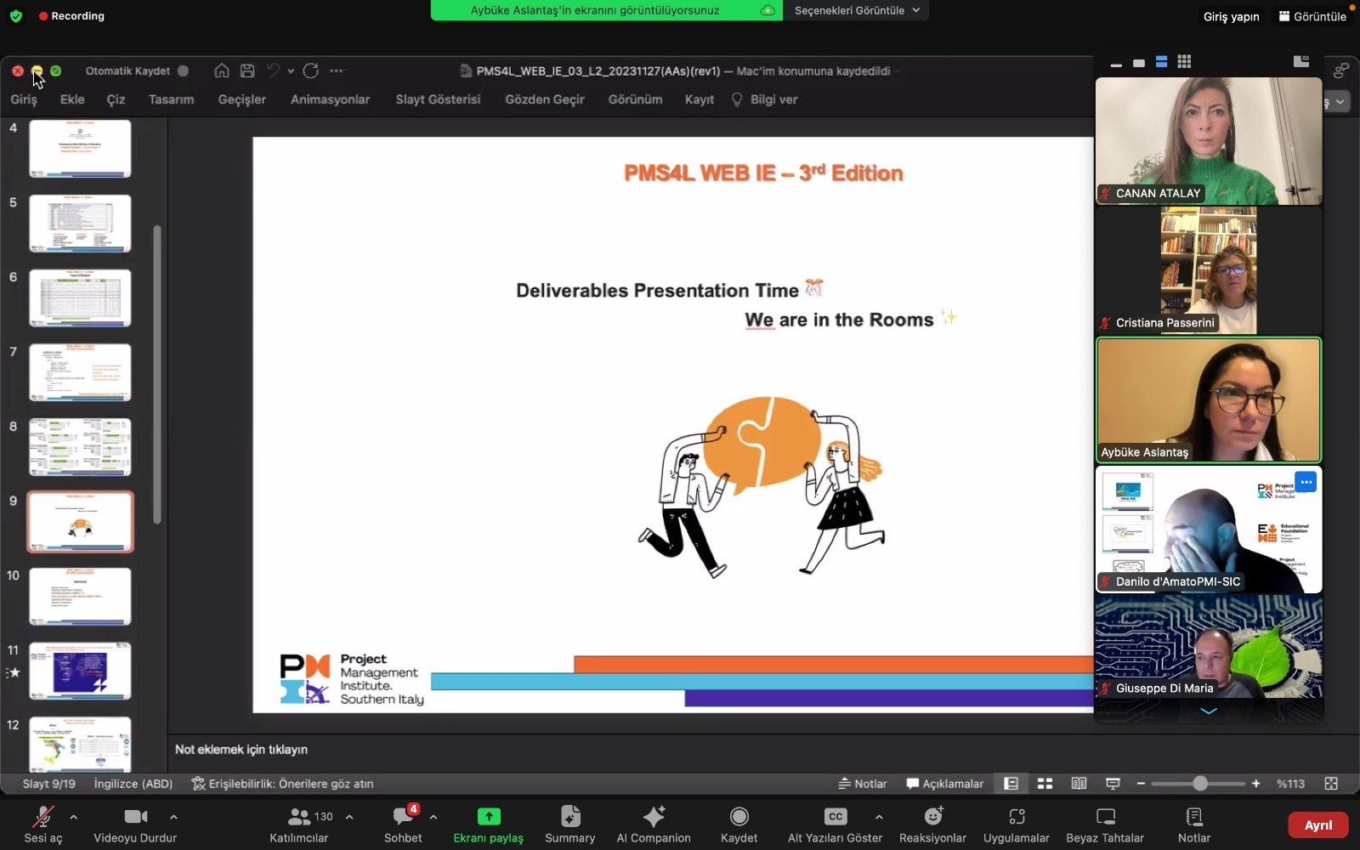Click the red Ayrıl leave button
This screenshot has width=1360, height=850.
click(1318, 825)
